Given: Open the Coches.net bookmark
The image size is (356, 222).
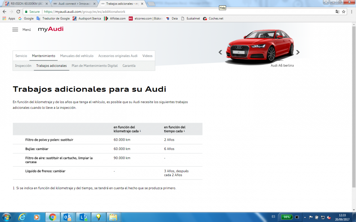Looking at the screenshot, I should (213, 18).
